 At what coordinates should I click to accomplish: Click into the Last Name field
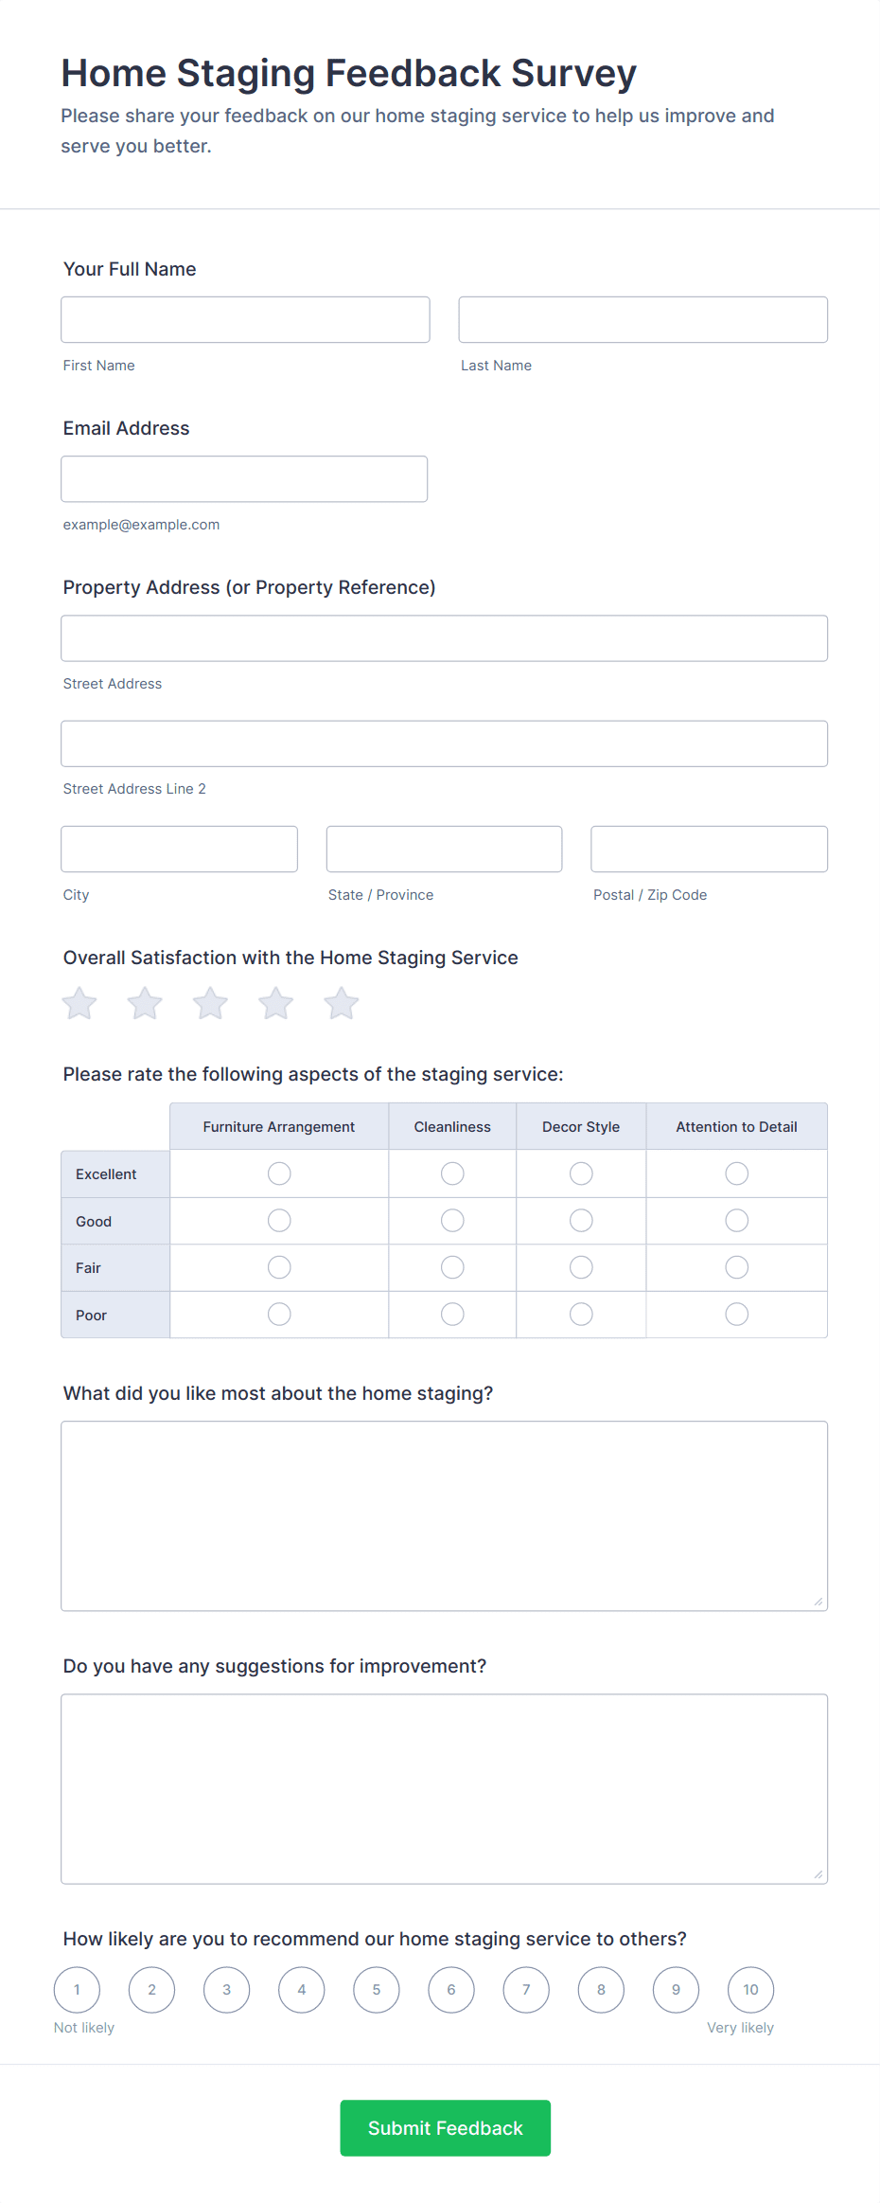642,320
